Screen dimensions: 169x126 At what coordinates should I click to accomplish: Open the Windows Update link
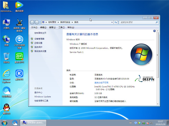43,97
